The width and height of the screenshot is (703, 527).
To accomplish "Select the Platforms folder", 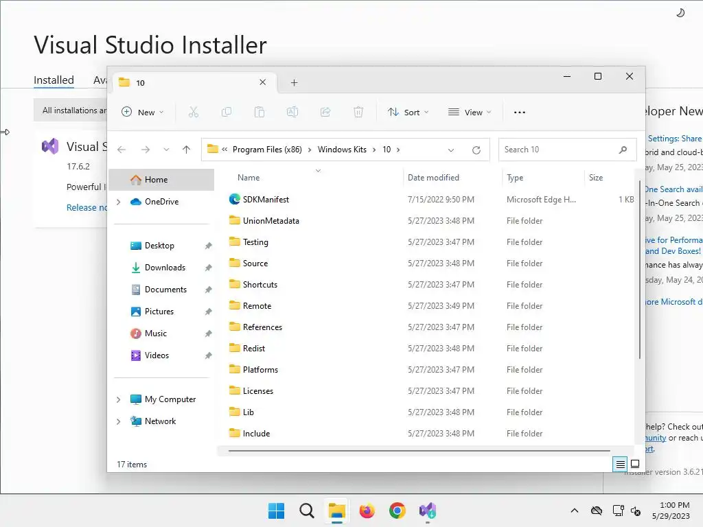I will (x=260, y=370).
